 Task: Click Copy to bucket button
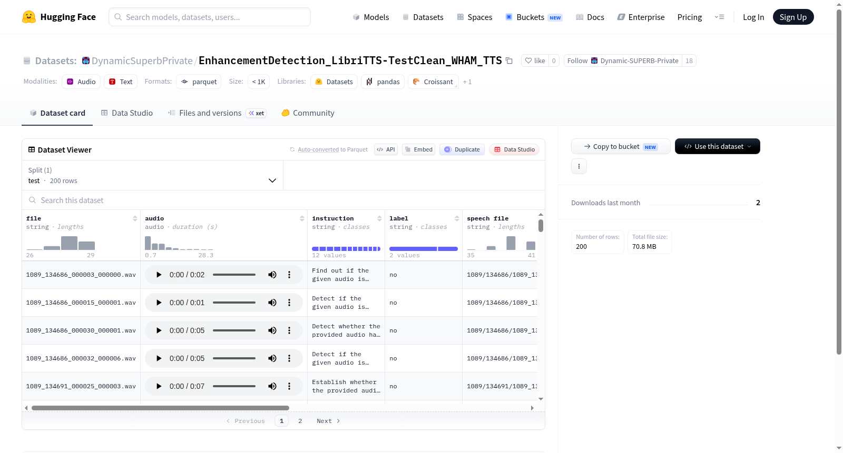pos(621,146)
